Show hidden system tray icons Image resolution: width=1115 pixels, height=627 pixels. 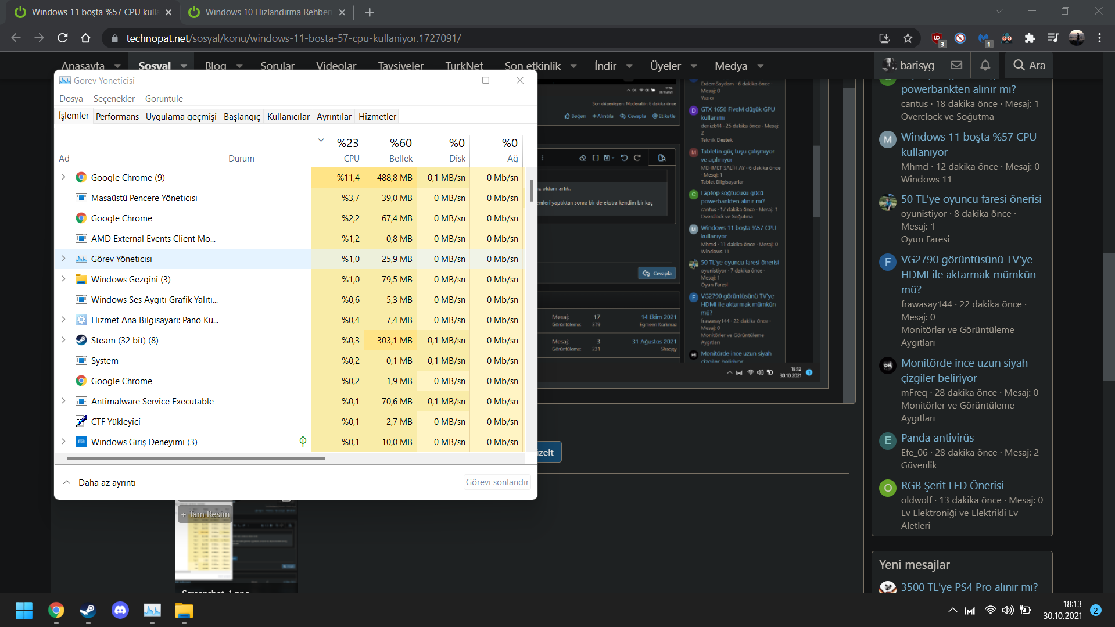[x=952, y=610]
